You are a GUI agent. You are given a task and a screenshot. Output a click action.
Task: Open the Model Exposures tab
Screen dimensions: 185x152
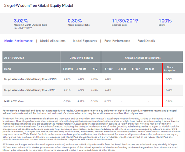pos(85,41)
